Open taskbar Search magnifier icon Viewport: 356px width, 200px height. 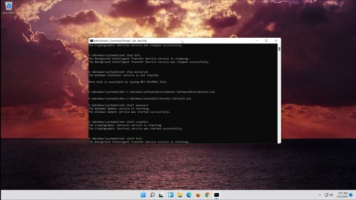(152, 195)
